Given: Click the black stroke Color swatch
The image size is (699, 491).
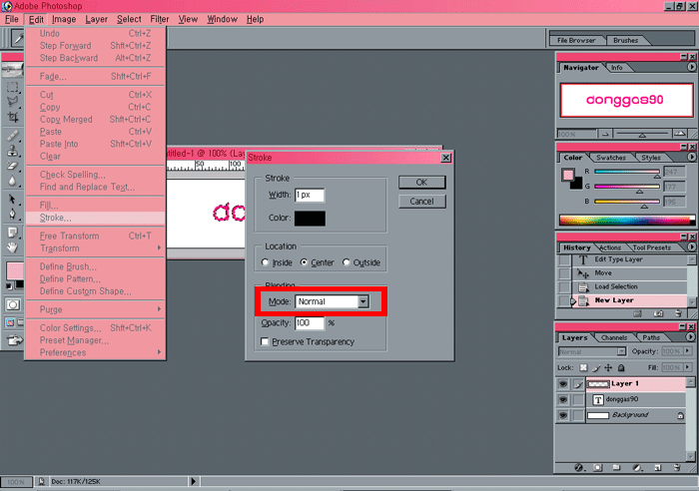Looking at the screenshot, I should [x=310, y=219].
